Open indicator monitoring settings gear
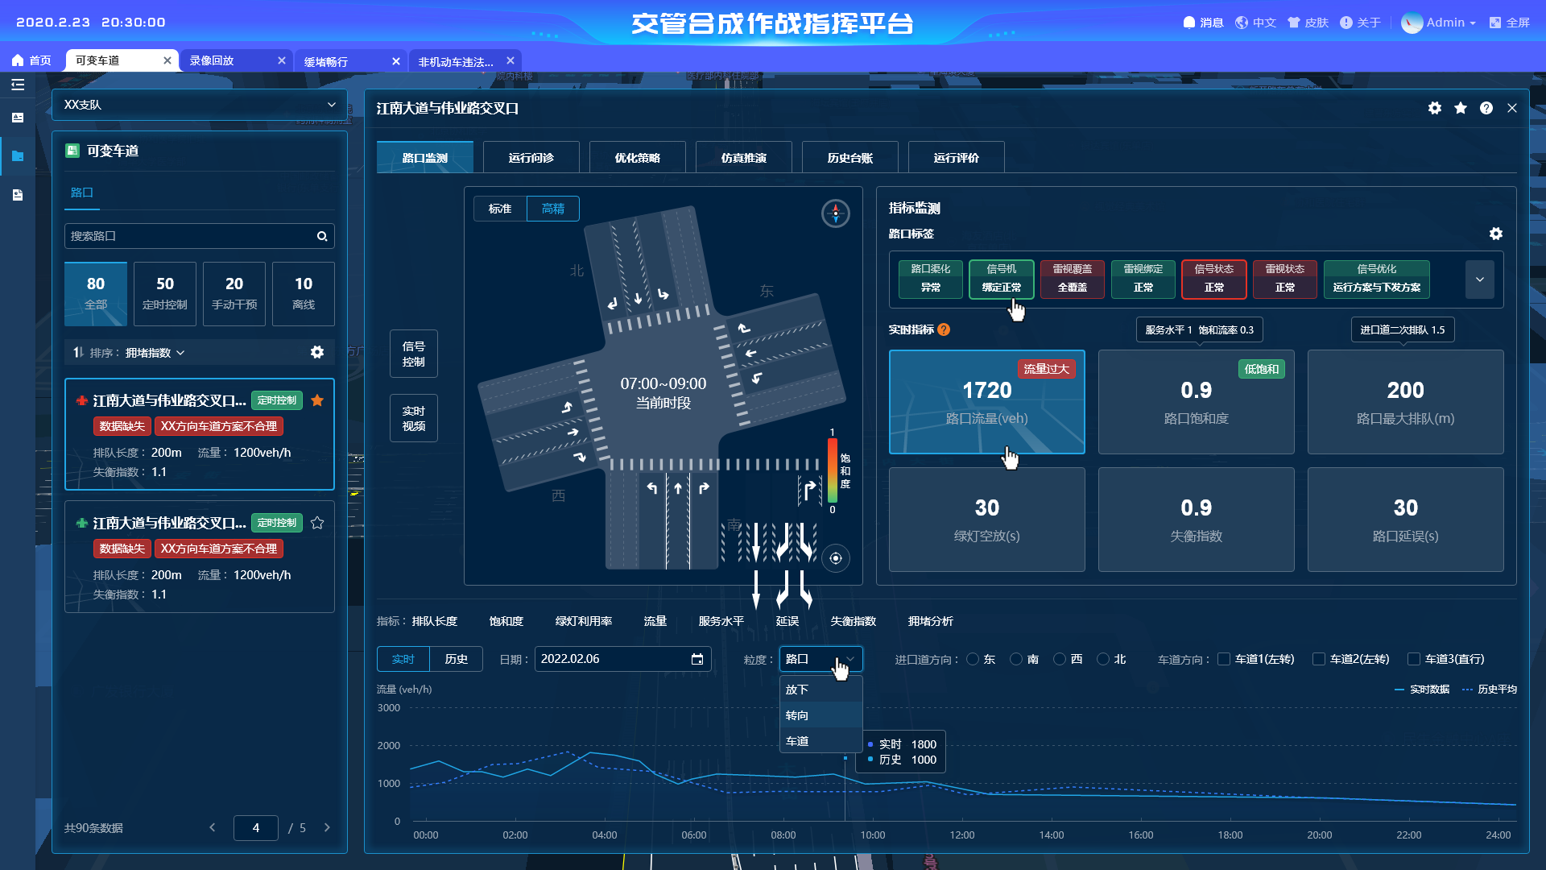This screenshot has height=870, width=1546. pos(1496,234)
